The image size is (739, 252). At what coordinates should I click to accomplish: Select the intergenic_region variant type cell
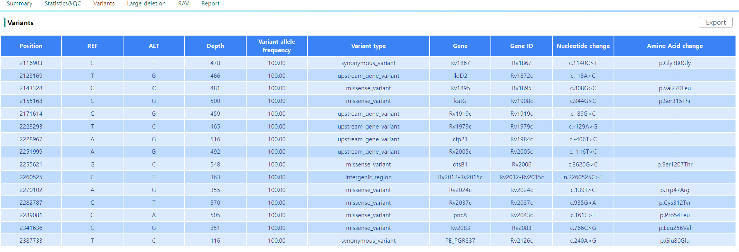[369, 177]
